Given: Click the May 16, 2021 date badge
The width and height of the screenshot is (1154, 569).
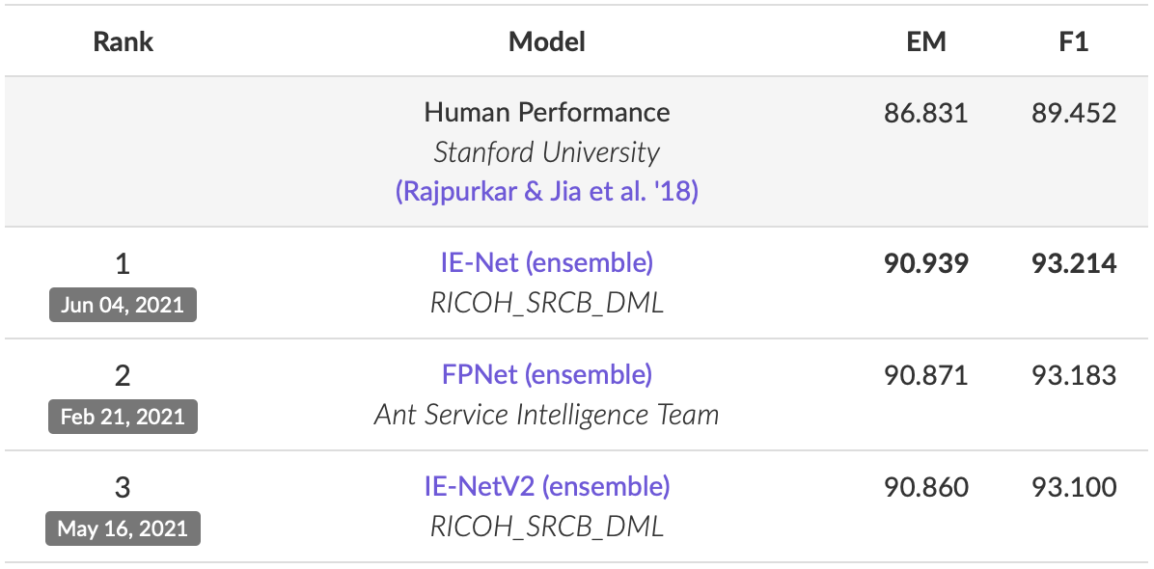Looking at the screenshot, I should coord(123,528).
